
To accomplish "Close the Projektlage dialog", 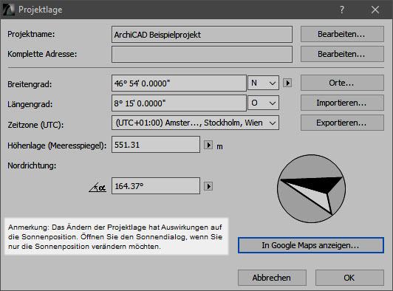I will point(375,10).
